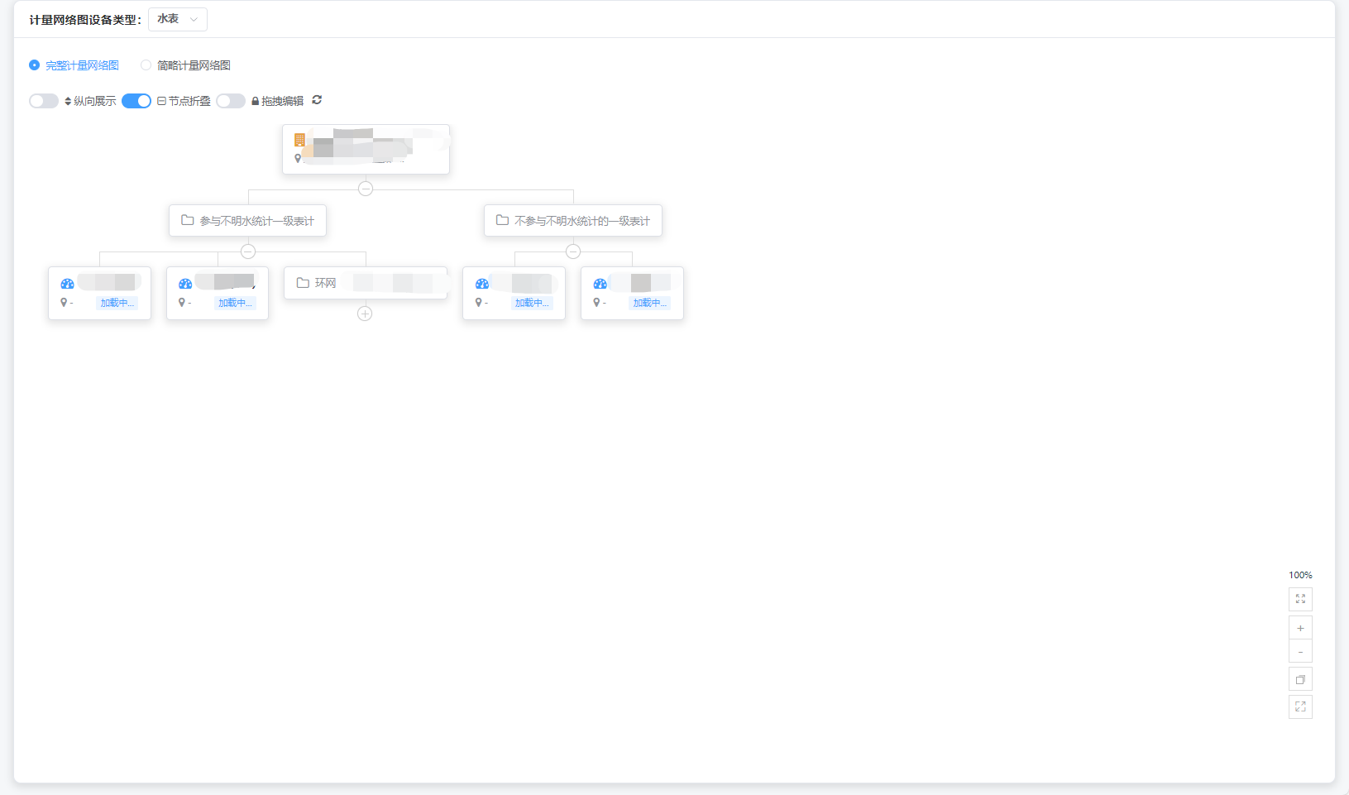Click the refresh icon beside 拖拽编辑

317,100
